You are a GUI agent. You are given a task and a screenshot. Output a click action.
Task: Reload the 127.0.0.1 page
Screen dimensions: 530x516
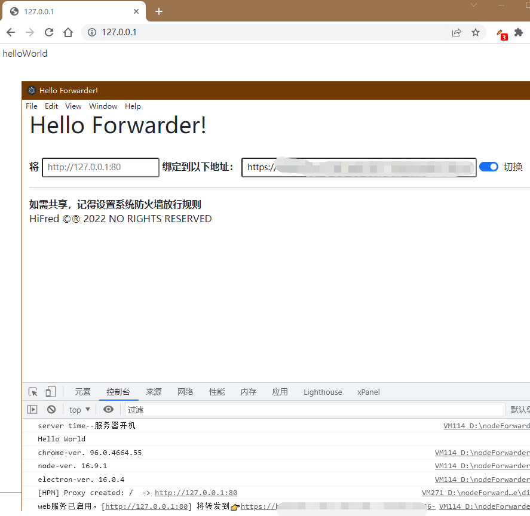[x=49, y=32]
